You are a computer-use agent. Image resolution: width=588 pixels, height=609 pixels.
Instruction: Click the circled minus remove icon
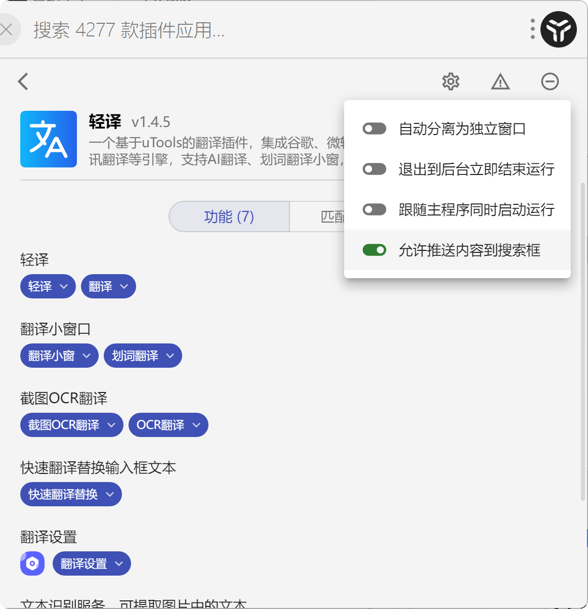click(x=550, y=81)
